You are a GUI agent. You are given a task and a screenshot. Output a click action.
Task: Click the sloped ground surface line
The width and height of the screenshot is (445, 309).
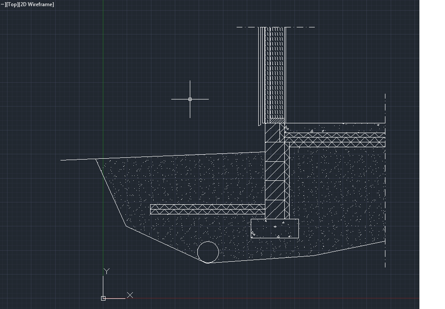132,157
